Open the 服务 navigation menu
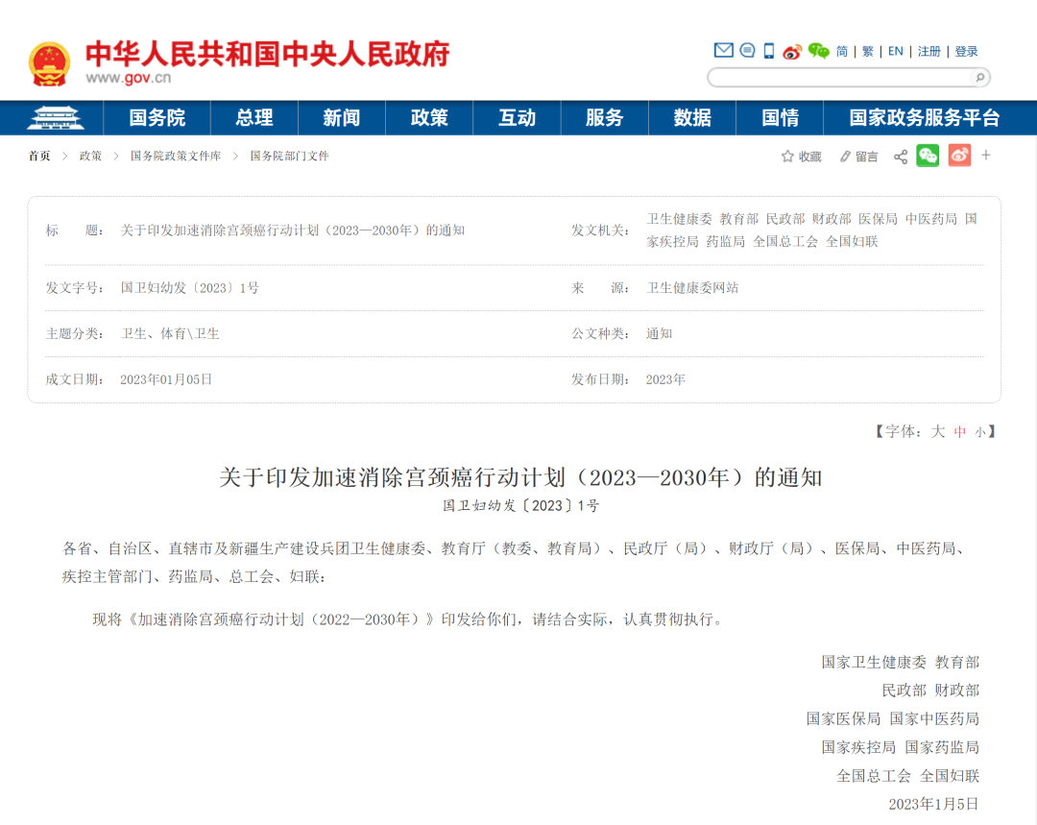 [604, 117]
